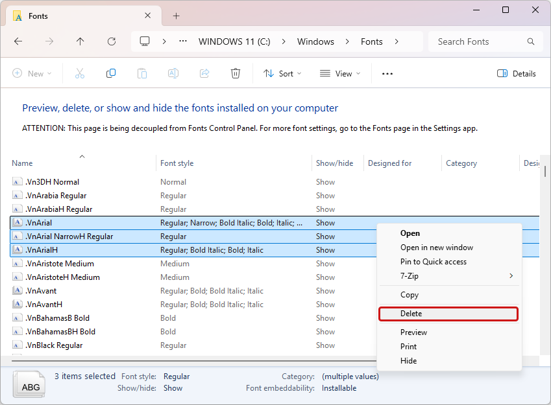Expand the 7-Zip submenu
551x405 pixels.
(x=448, y=276)
